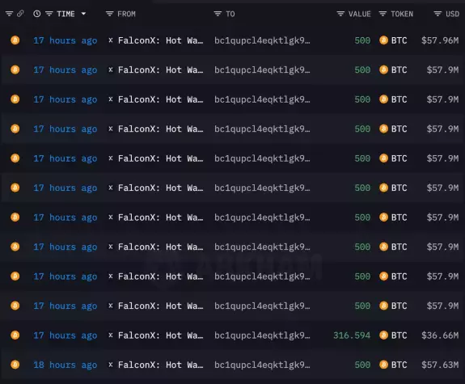Click the 316.594 value cell
This screenshot has width=465, height=384.
tap(352, 335)
